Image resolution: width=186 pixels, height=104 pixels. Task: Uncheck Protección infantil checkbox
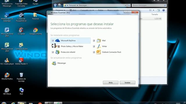53,52
